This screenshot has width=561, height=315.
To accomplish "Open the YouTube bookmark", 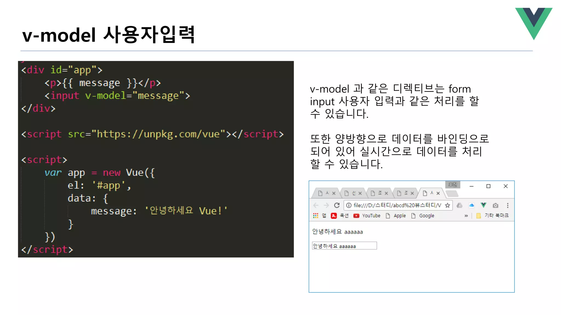I will coord(367,216).
